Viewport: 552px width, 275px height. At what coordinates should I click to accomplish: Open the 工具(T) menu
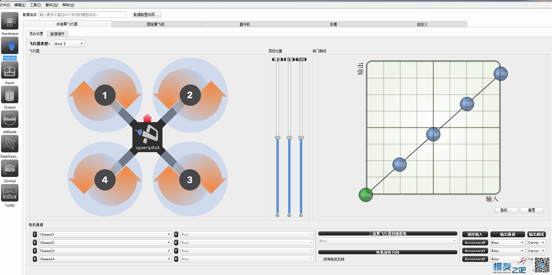point(35,5)
